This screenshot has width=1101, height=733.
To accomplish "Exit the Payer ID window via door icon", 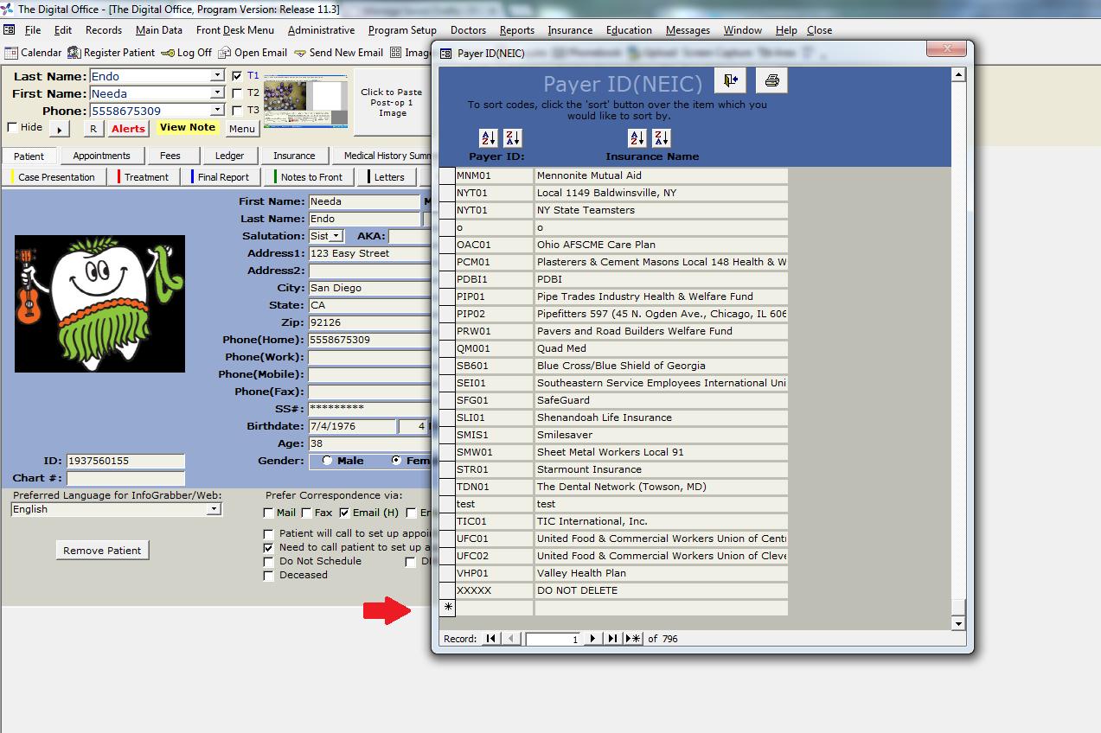I will point(730,80).
